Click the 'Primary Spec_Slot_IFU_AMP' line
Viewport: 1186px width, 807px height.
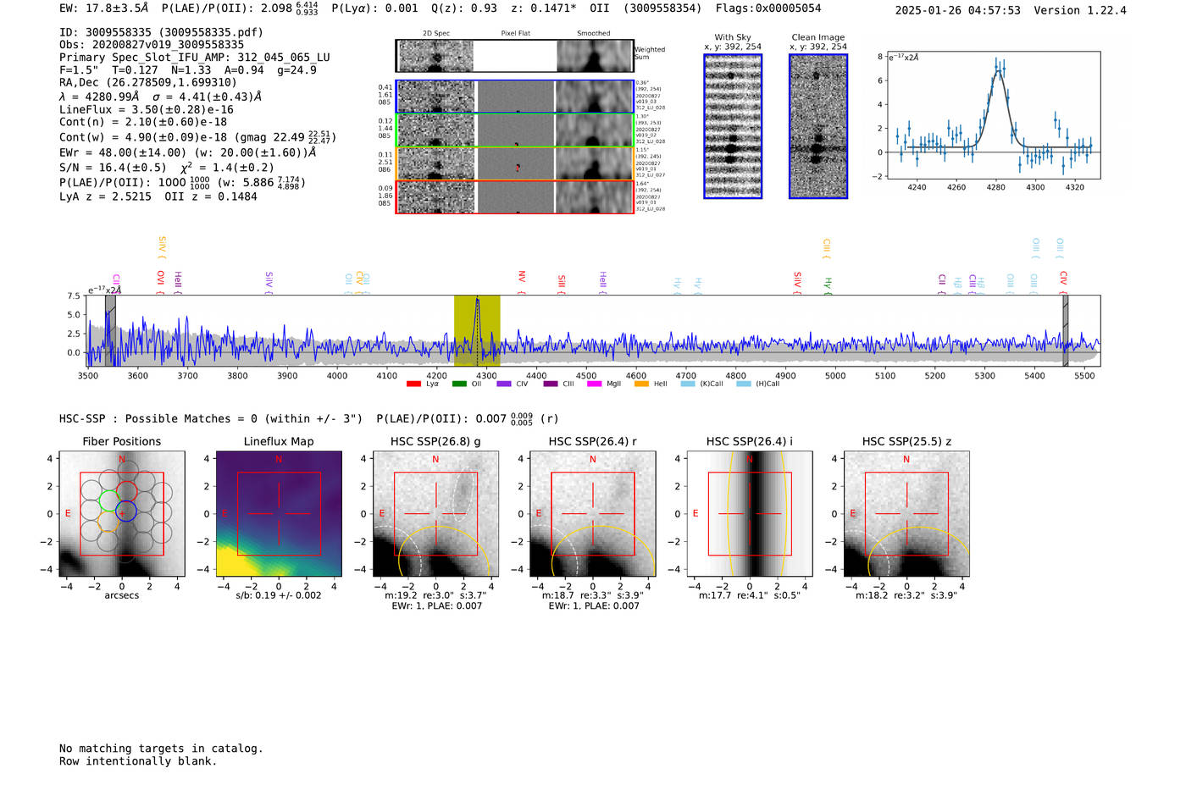195,58
